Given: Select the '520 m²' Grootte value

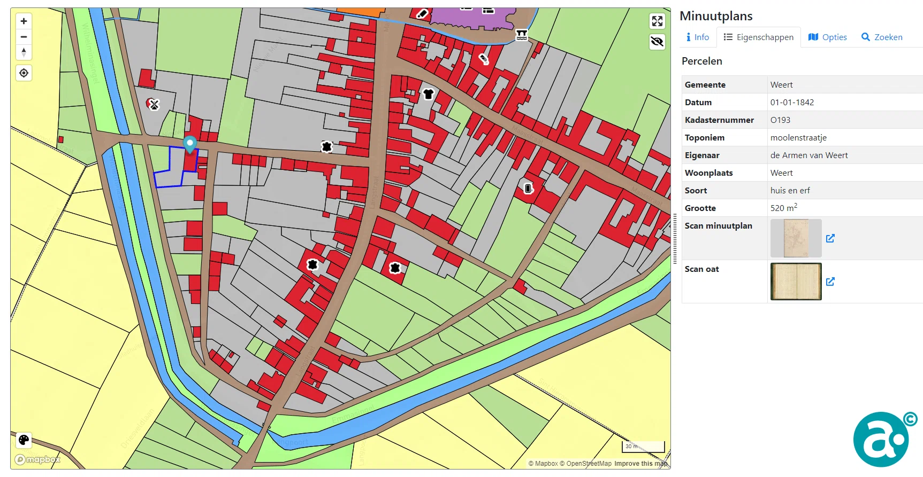Looking at the screenshot, I should [x=784, y=208].
